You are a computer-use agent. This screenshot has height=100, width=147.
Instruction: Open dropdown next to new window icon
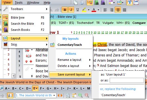(114, 2)
